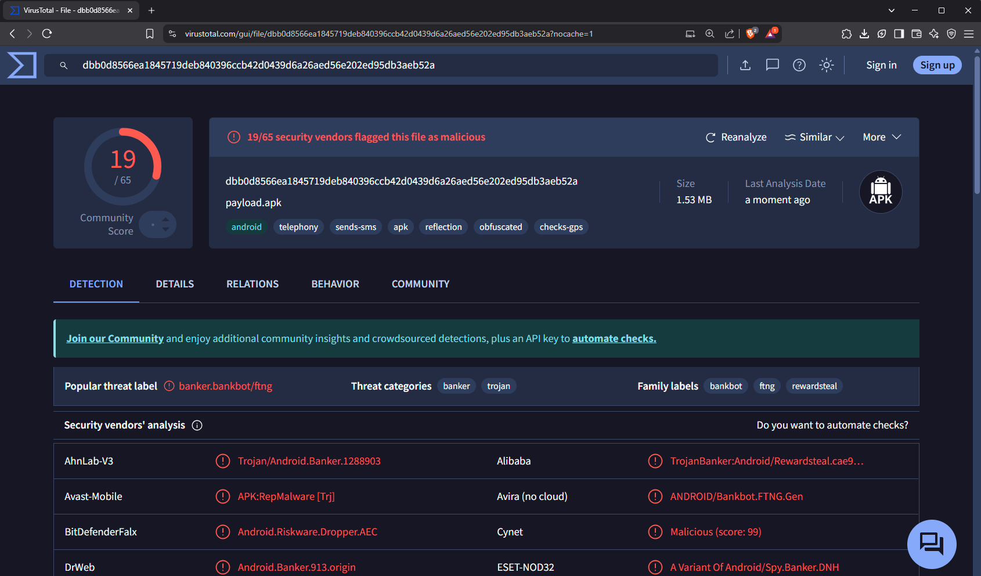
Task: Click the info icon beside Security vendors' analysis
Action: click(x=197, y=426)
